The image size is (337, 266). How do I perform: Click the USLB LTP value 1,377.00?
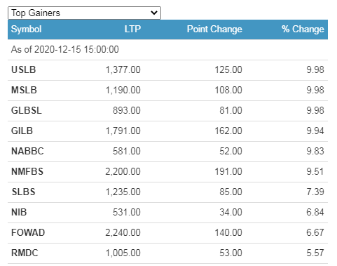[123, 69]
